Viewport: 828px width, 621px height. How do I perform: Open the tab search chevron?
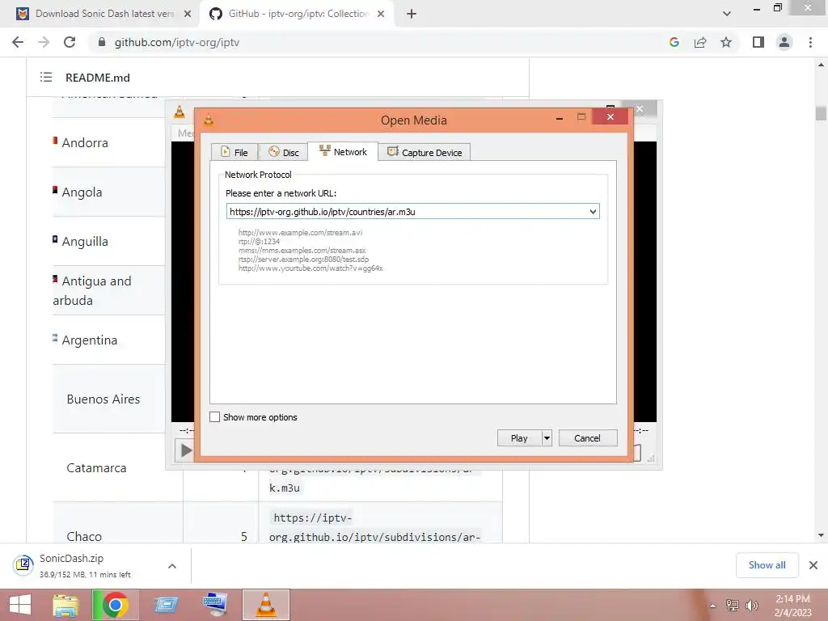pyautogui.click(x=727, y=14)
